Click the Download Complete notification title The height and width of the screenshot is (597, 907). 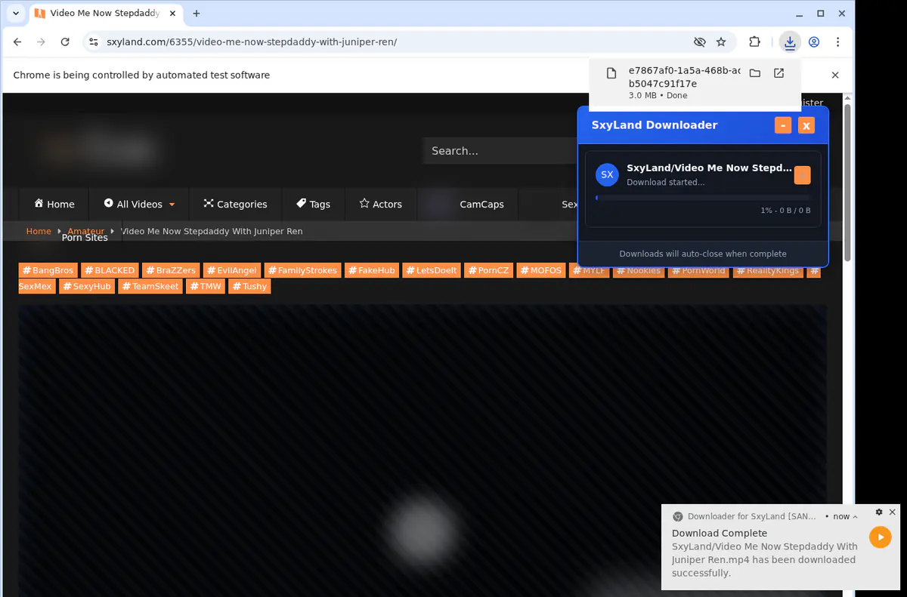point(720,533)
